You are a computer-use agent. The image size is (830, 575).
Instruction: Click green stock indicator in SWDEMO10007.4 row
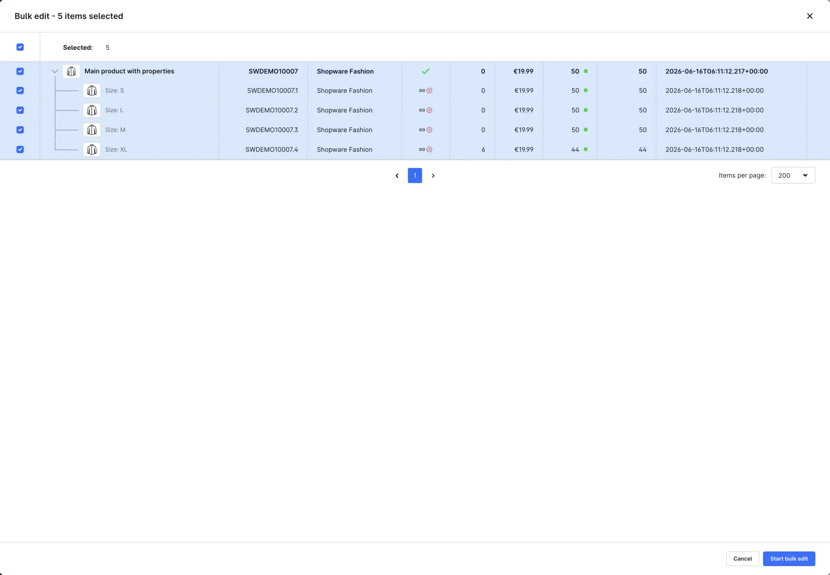pos(586,149)
